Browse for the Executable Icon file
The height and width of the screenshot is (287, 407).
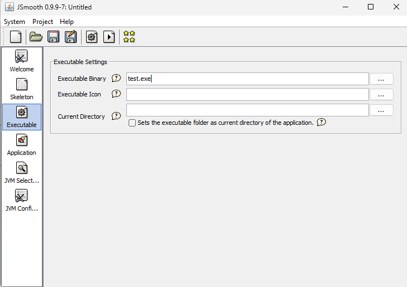point(381,95)
